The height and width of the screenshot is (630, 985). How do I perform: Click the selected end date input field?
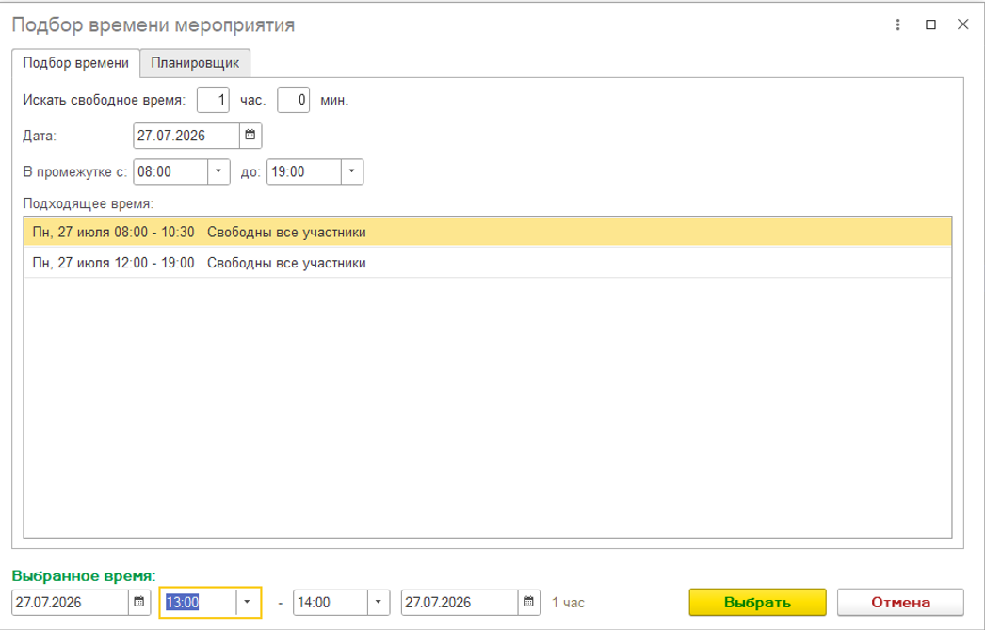coord(460,603)
